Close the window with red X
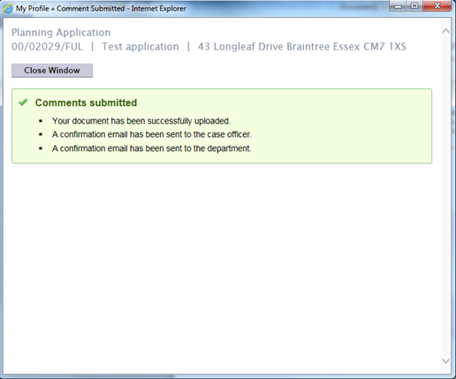 tap(437, 6)
